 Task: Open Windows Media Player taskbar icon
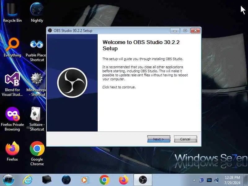pyautogui.click(x=85, y=180)
